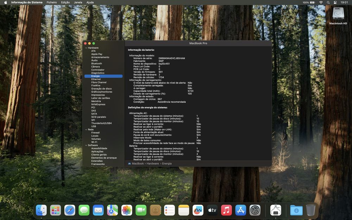Launch Freeform from the Dock
Viewport: 352px width, 220px height.
(198, 210)
